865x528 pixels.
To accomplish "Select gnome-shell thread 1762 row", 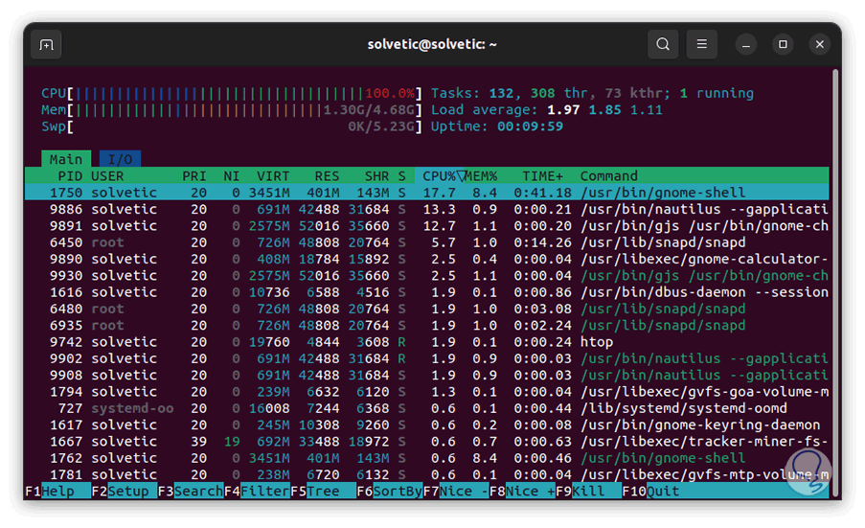I will point(426,458).
